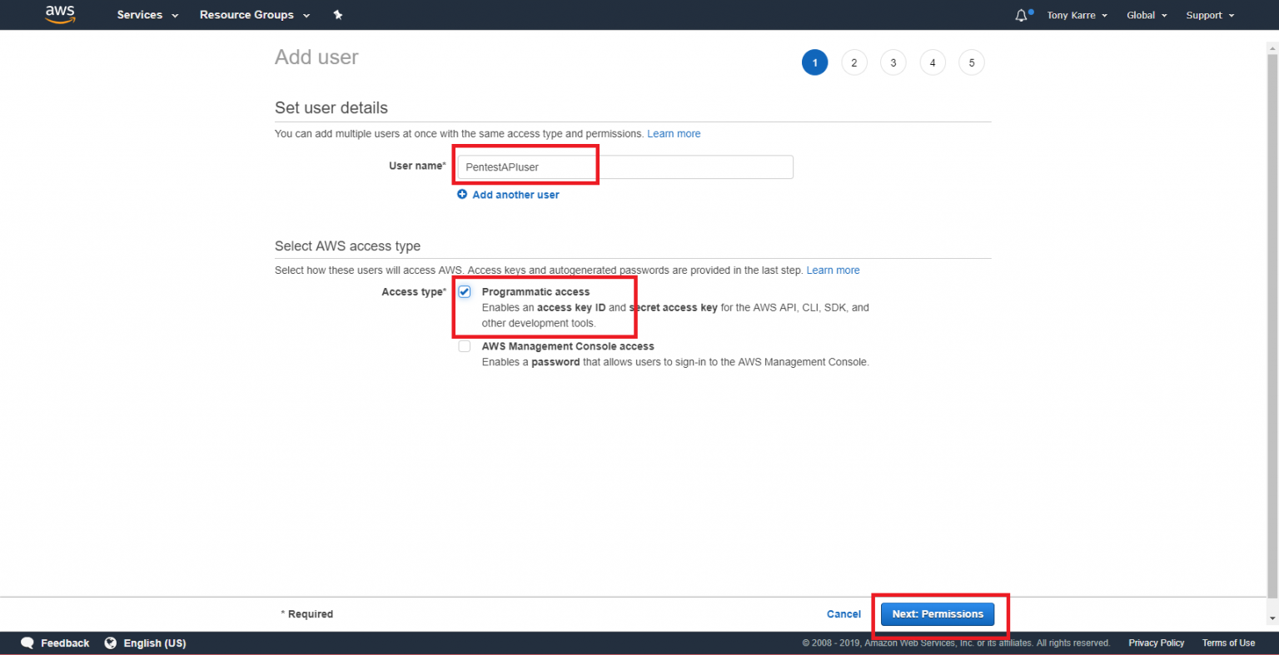Go to wizard step 2 circle

[853, 62]
